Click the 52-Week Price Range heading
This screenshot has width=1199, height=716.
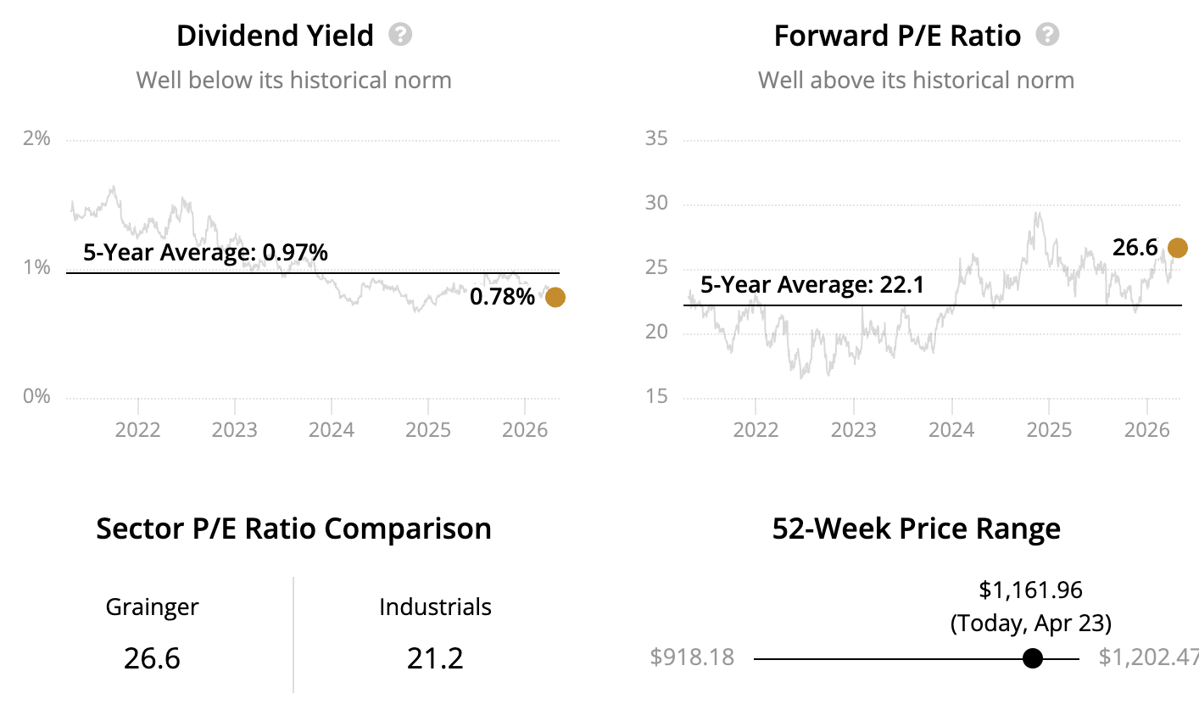click(x=916, y=529)
